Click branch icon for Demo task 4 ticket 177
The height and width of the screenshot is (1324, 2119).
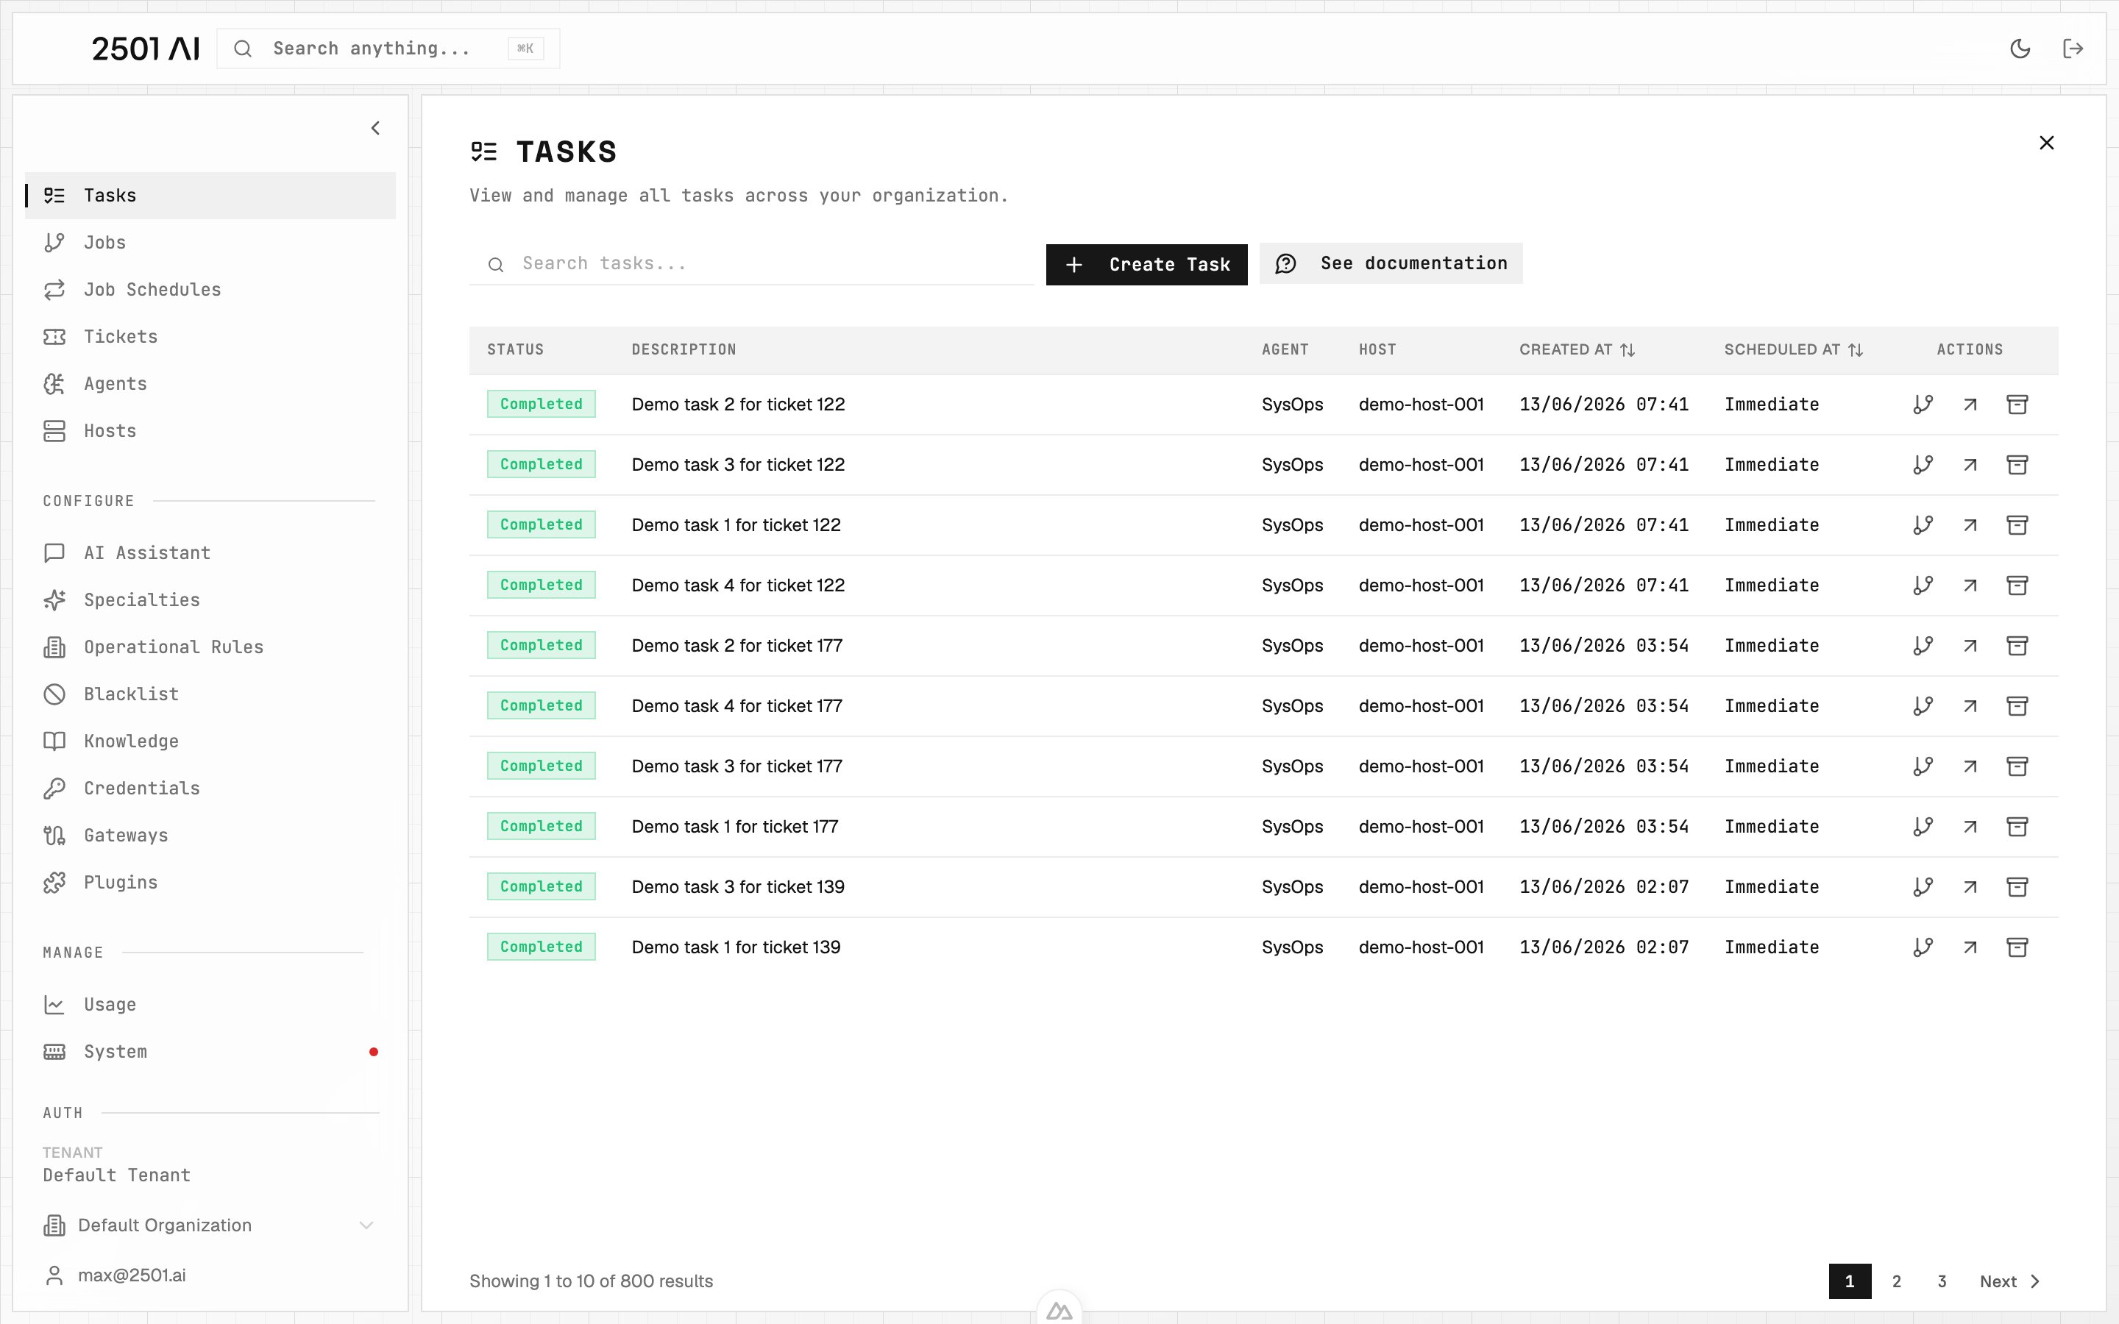point(1923,706)
